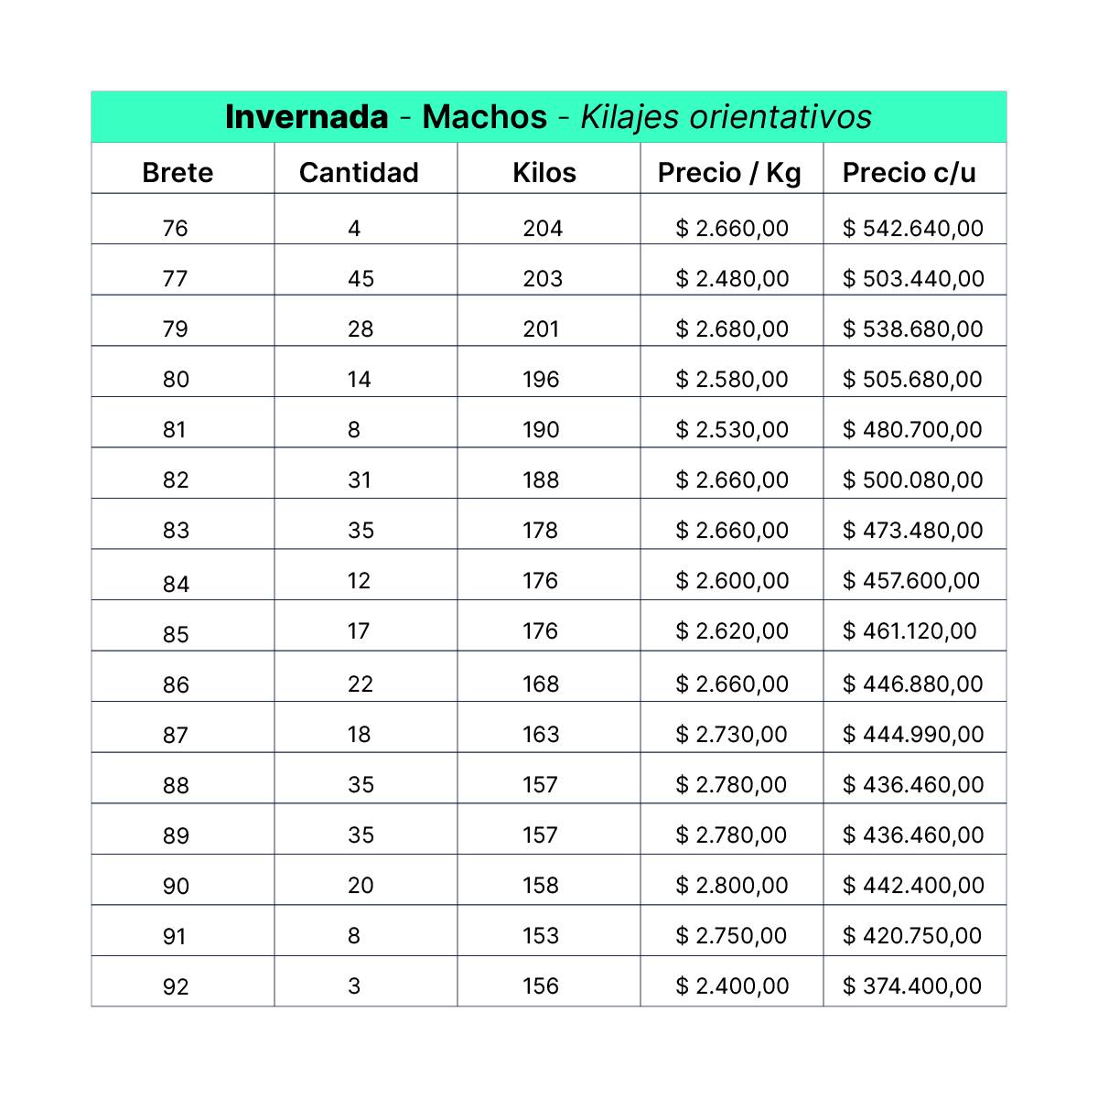
Task: Select the 201 kilos cell
Action: 541,328
